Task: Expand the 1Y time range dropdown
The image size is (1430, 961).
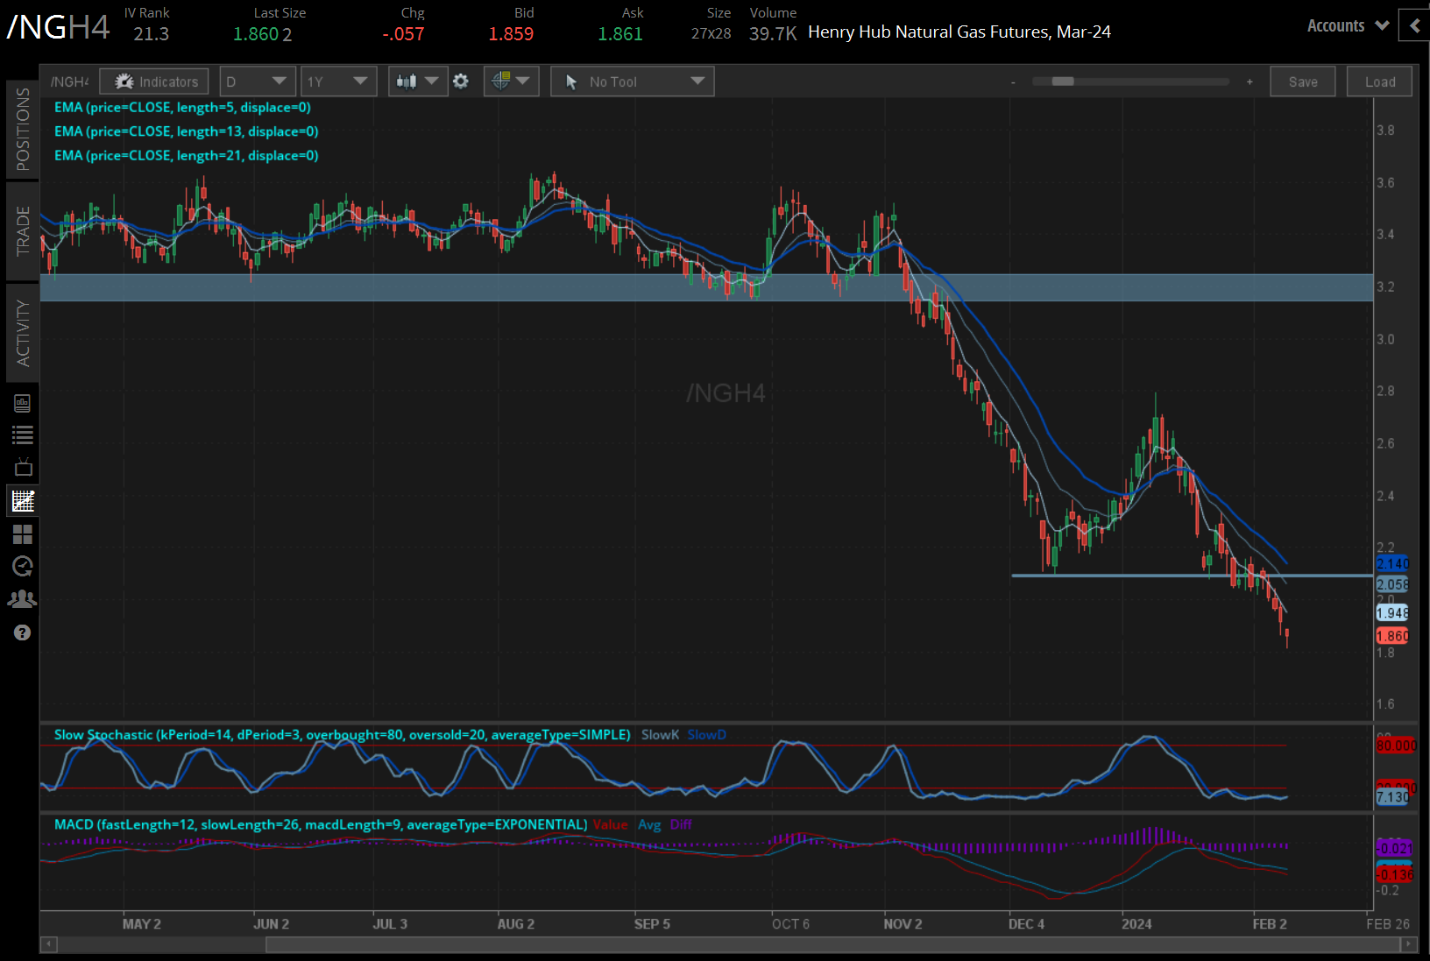Action: tap(338, 81)
